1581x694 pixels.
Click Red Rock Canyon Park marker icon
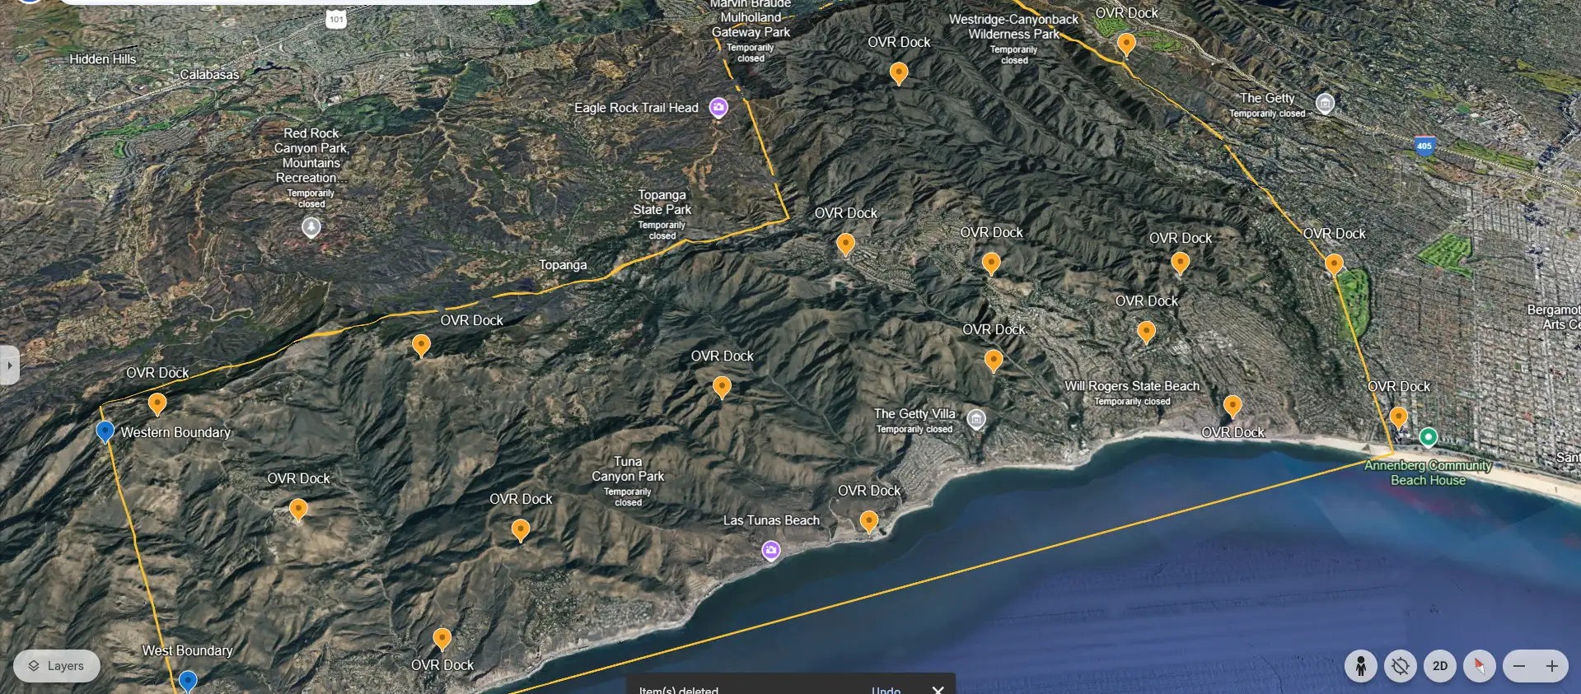point(311,226)
